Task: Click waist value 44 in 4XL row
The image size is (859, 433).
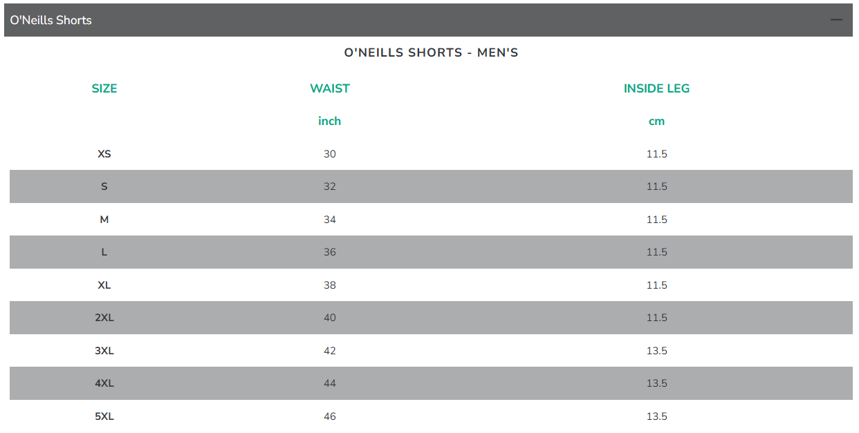Action: pos(330,383)
